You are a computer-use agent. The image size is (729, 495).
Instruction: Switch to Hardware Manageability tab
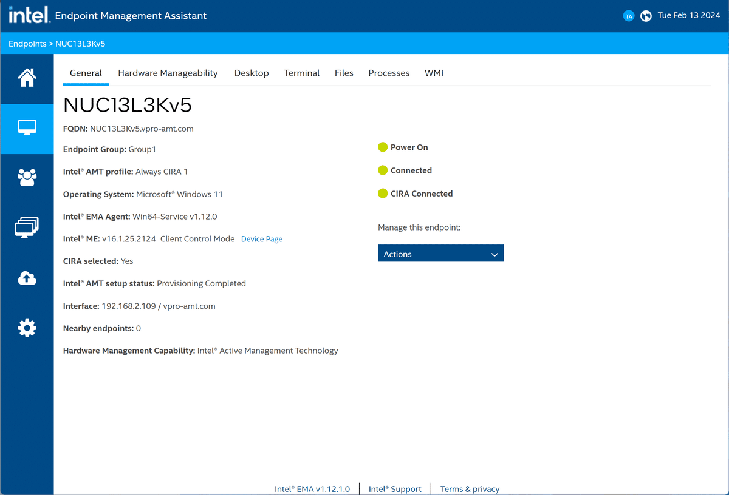(x=168, y=73)
